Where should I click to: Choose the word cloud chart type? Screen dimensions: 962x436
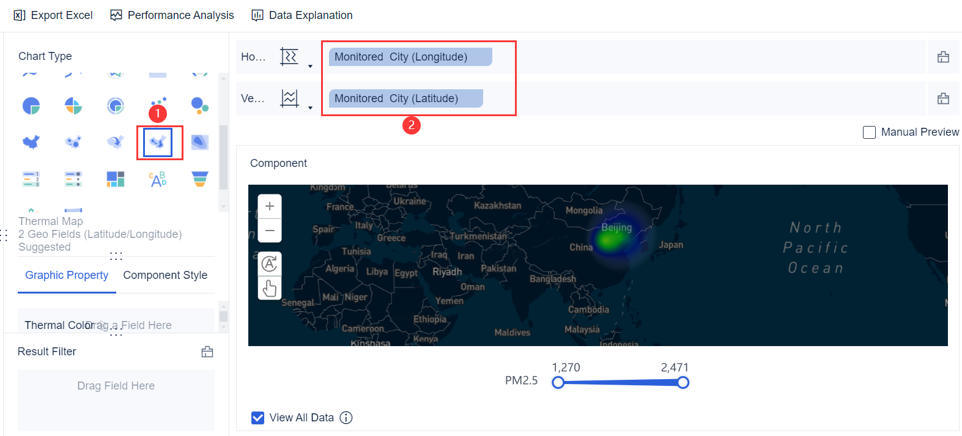pos(158,179)
